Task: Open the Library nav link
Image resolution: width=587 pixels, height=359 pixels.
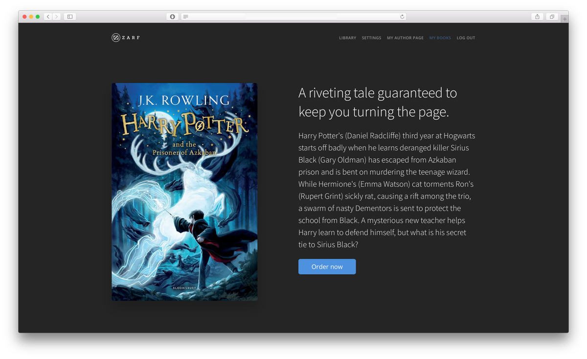Action: click(347, 38)
